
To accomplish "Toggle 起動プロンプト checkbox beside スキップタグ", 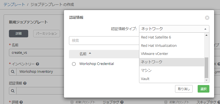I will 166,102.
